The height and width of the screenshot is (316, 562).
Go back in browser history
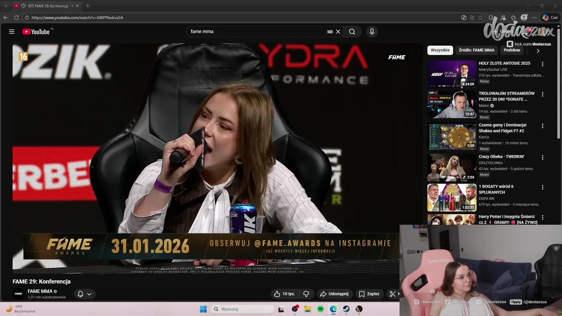tap(6, 18)
